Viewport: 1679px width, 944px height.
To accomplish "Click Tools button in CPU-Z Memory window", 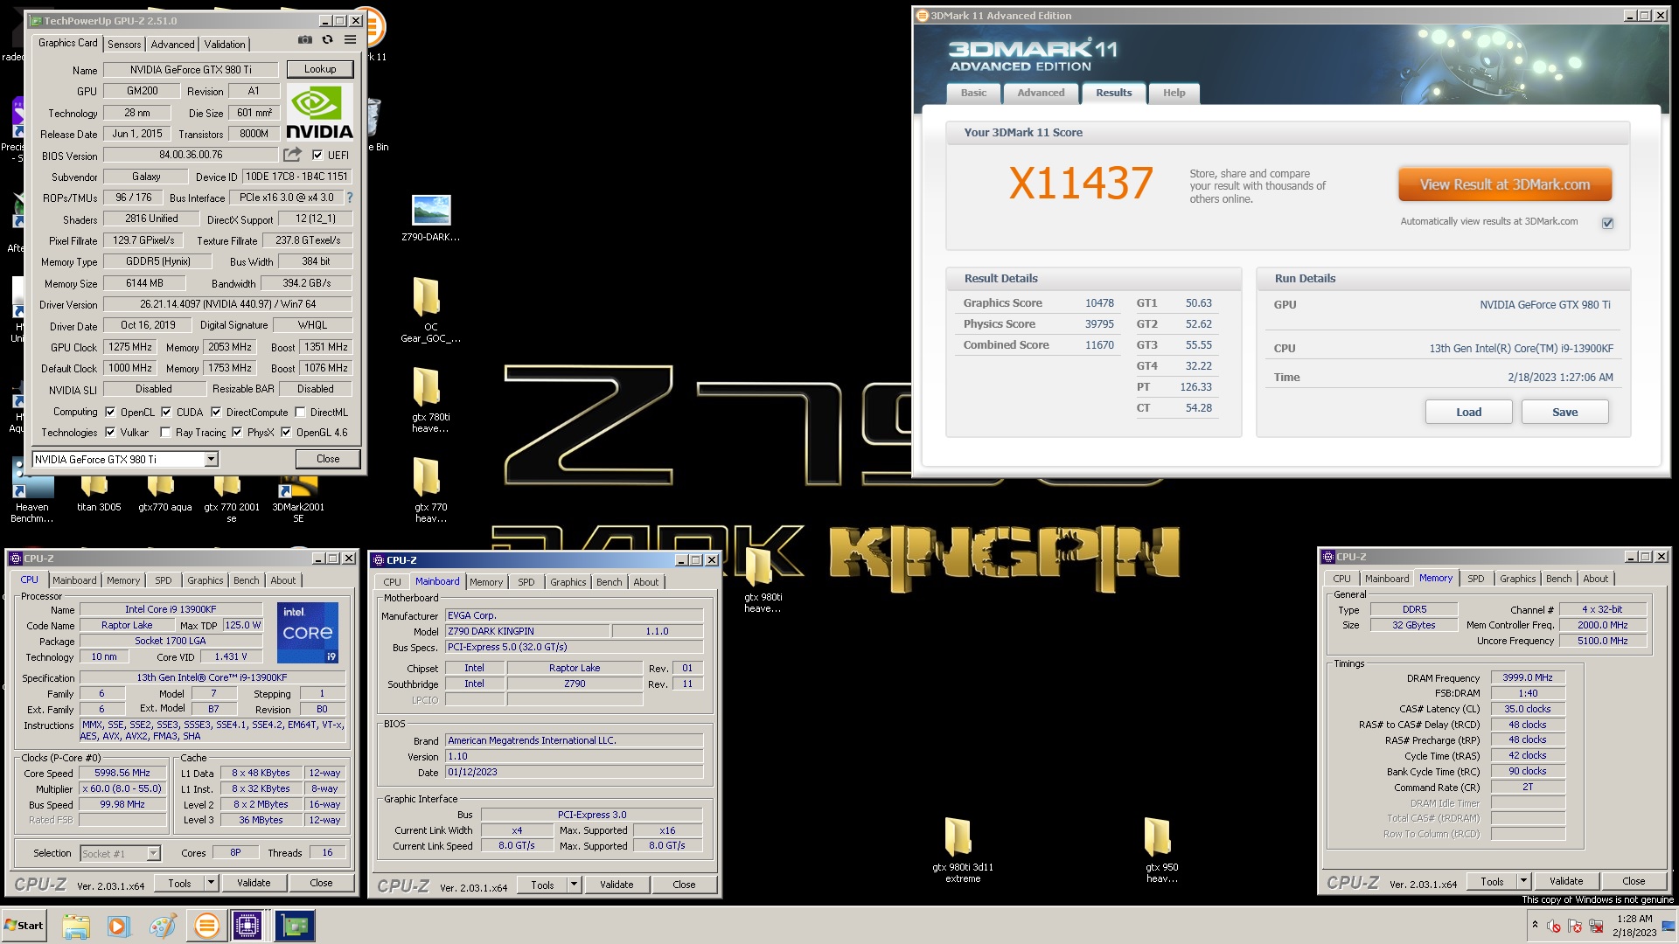I will coord(1492,881).
